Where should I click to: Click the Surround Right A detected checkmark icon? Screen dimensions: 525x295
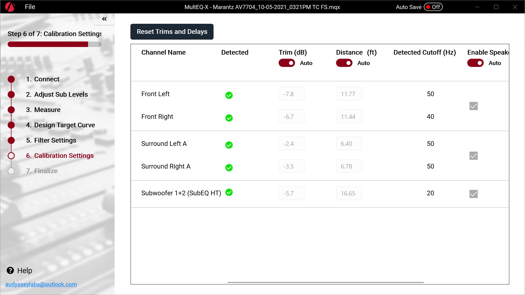[229, 168]
